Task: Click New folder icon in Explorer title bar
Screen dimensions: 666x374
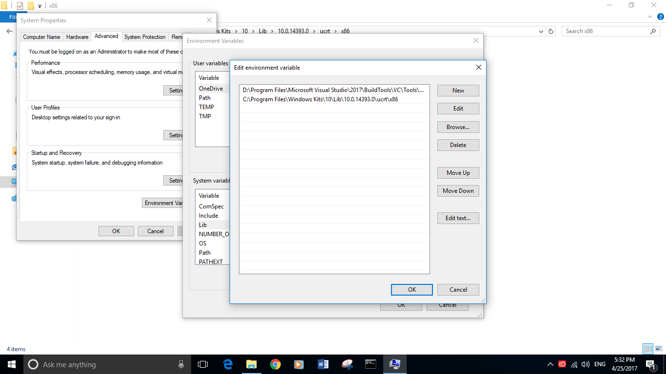Action: coord(31,6)
